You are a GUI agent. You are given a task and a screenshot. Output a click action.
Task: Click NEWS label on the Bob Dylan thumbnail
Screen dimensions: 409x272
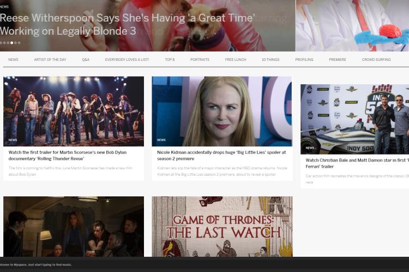click(x=13, y=140)
